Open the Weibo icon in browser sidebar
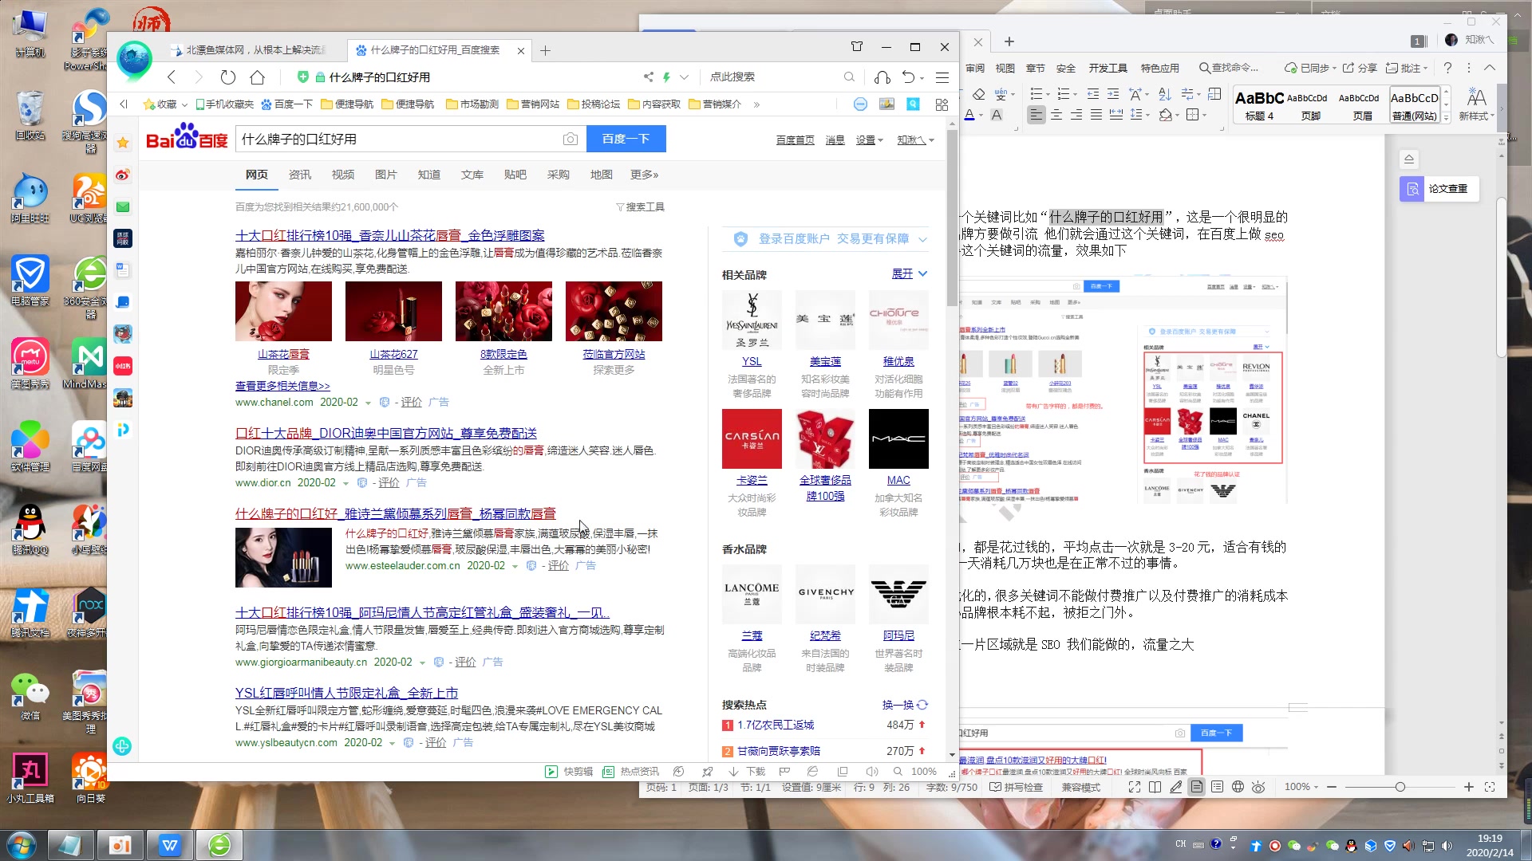This screenshot has height=861, width=1532. [123, 175]
